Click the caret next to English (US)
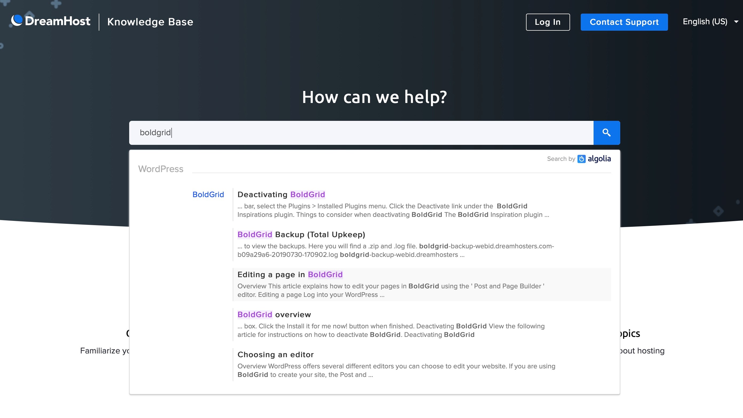The image size is (743, 418). tap(735, 22)
